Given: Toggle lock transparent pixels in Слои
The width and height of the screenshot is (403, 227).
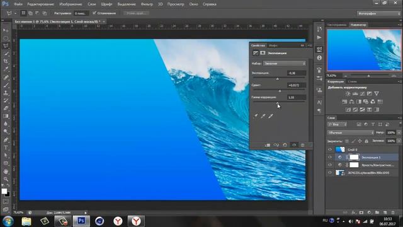Looking at the screenshot, I should coord(347,141).
